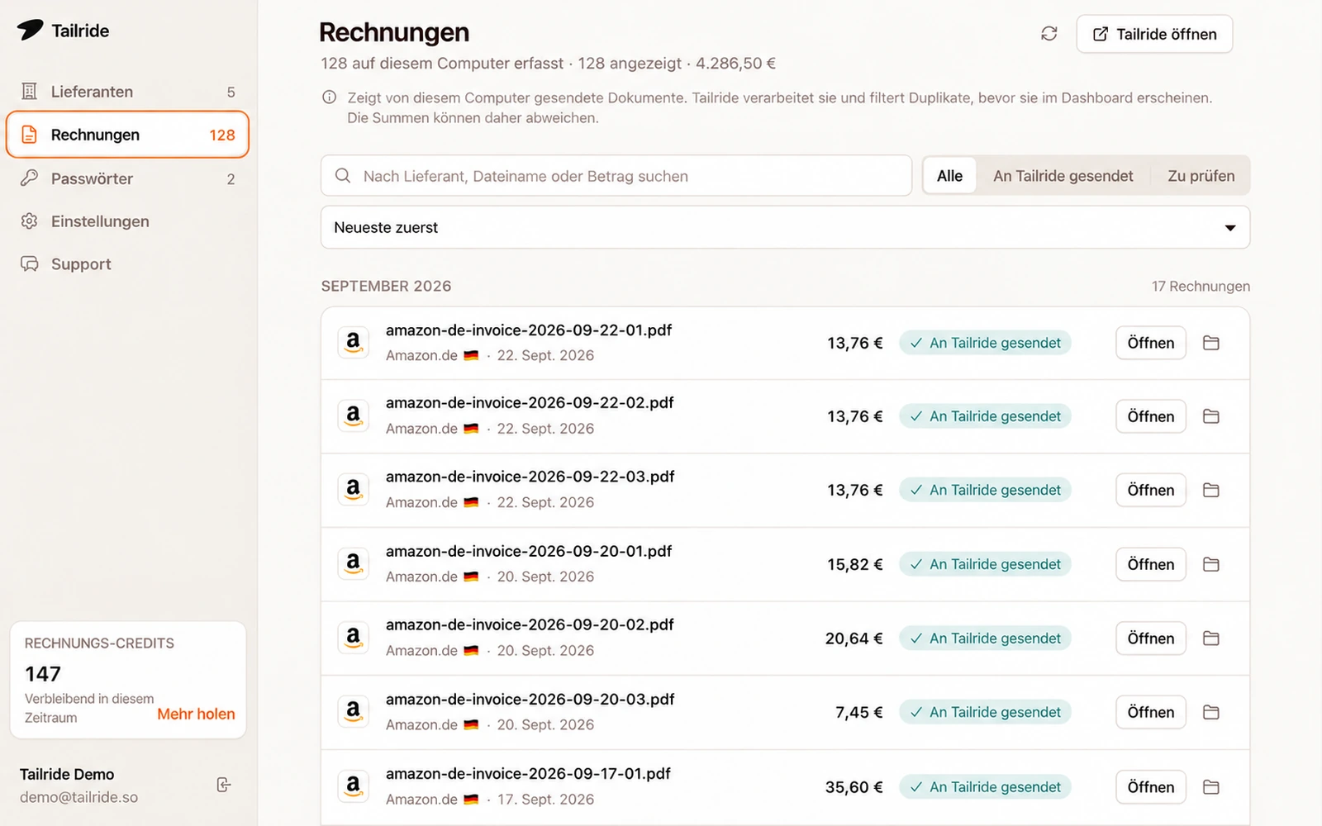The height and width of the screenshot is (826, 1322).
Task: Show invoice 2026-09-22-03 in folder
Action: pos(1211,490)
